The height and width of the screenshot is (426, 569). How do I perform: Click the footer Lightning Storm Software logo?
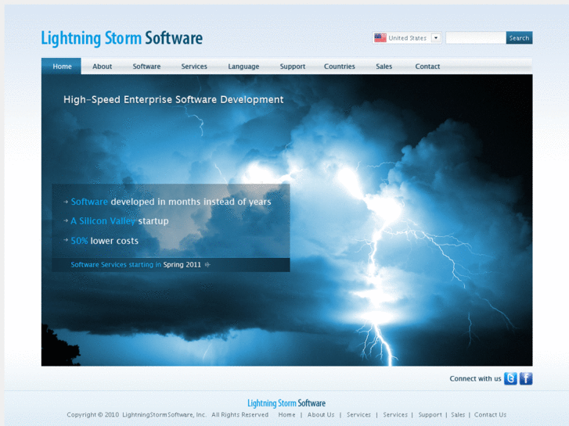tap(286, 403)
